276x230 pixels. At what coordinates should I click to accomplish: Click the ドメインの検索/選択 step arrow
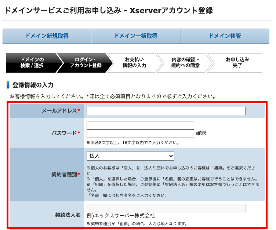32,63
